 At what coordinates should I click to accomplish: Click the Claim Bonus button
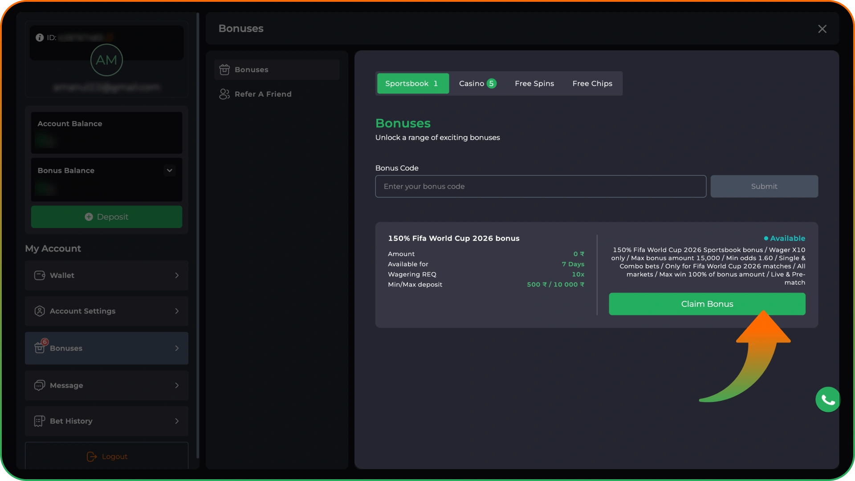(x=707, y=304)
